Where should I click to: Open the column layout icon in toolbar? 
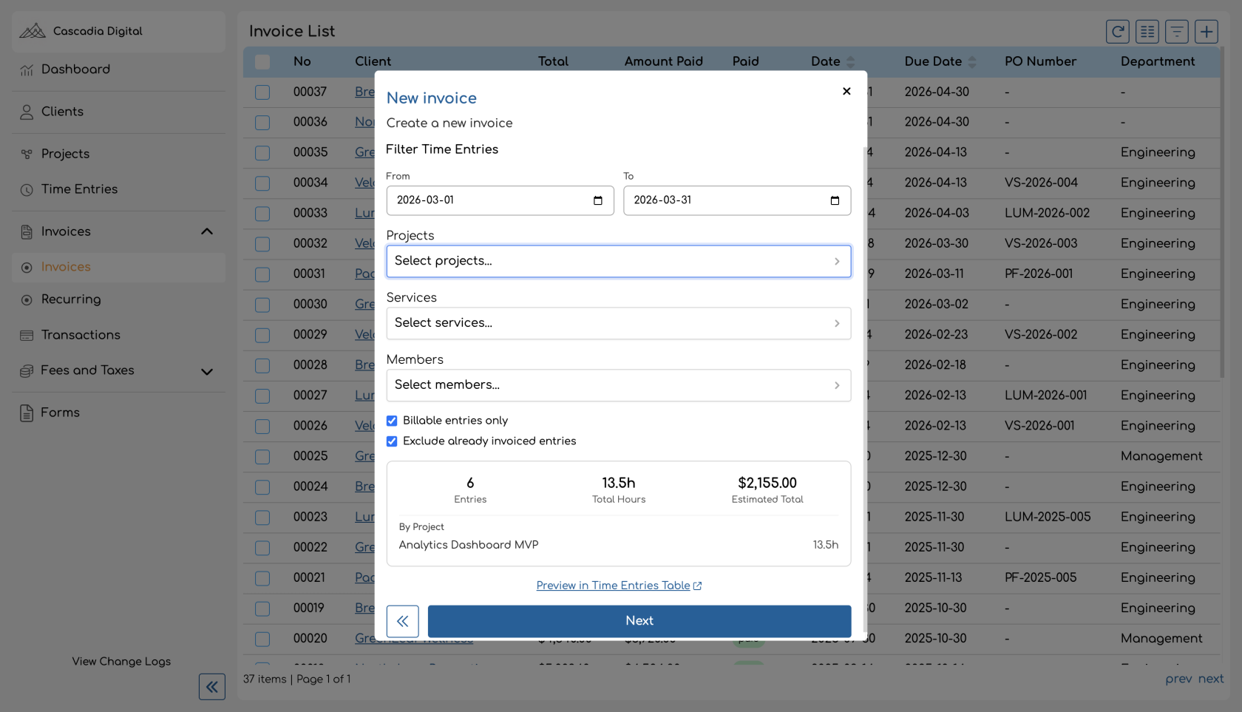click(1147, 31)
